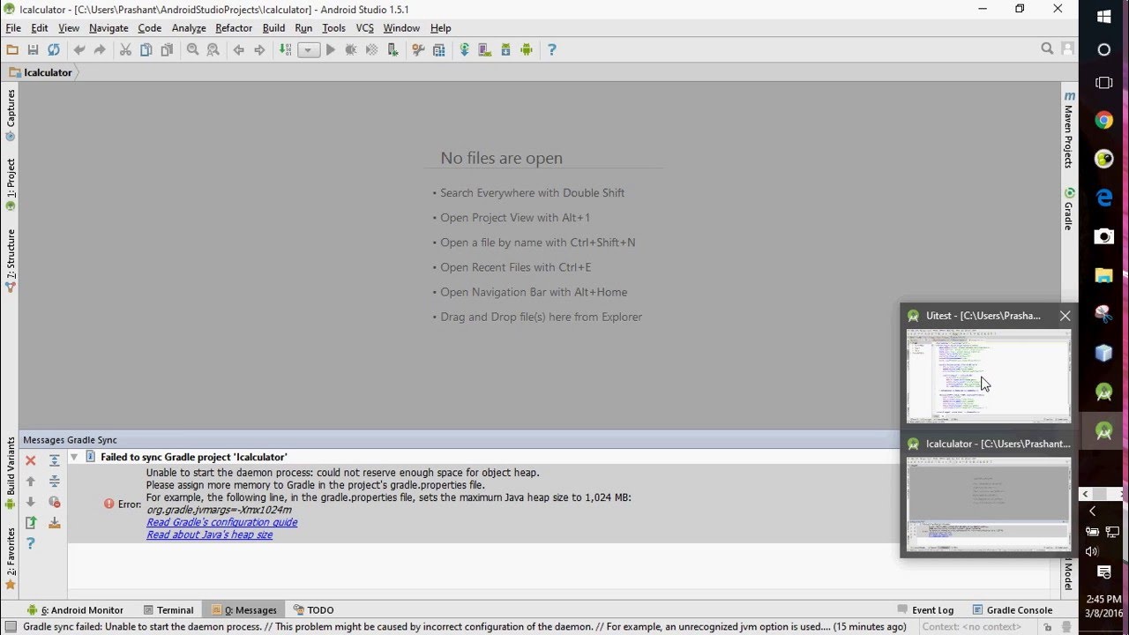
Task: Click Previous message up arrow icon
Action: [31, 482]
